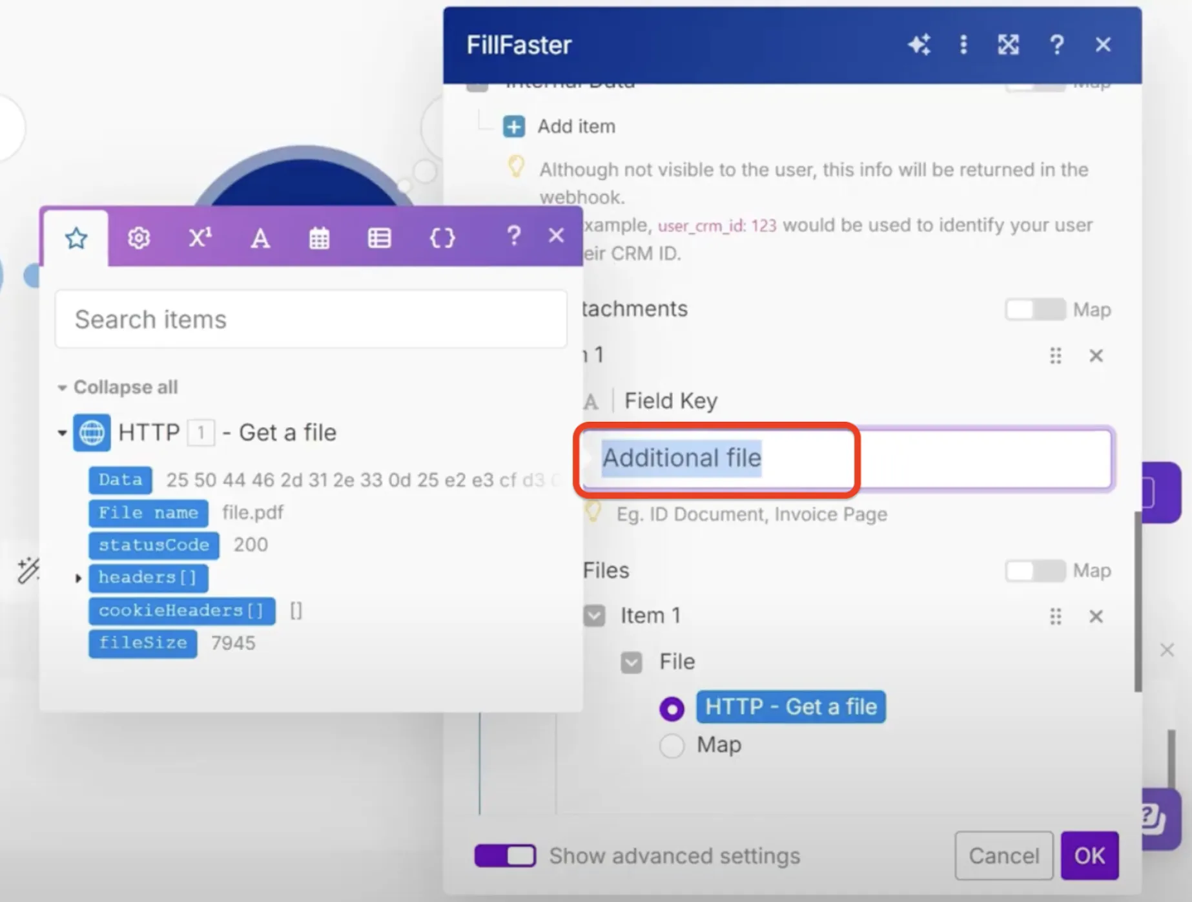Open FillFaster help question mark
The height and width of the screenshot is (902, 1192).
click(1056, 45)
